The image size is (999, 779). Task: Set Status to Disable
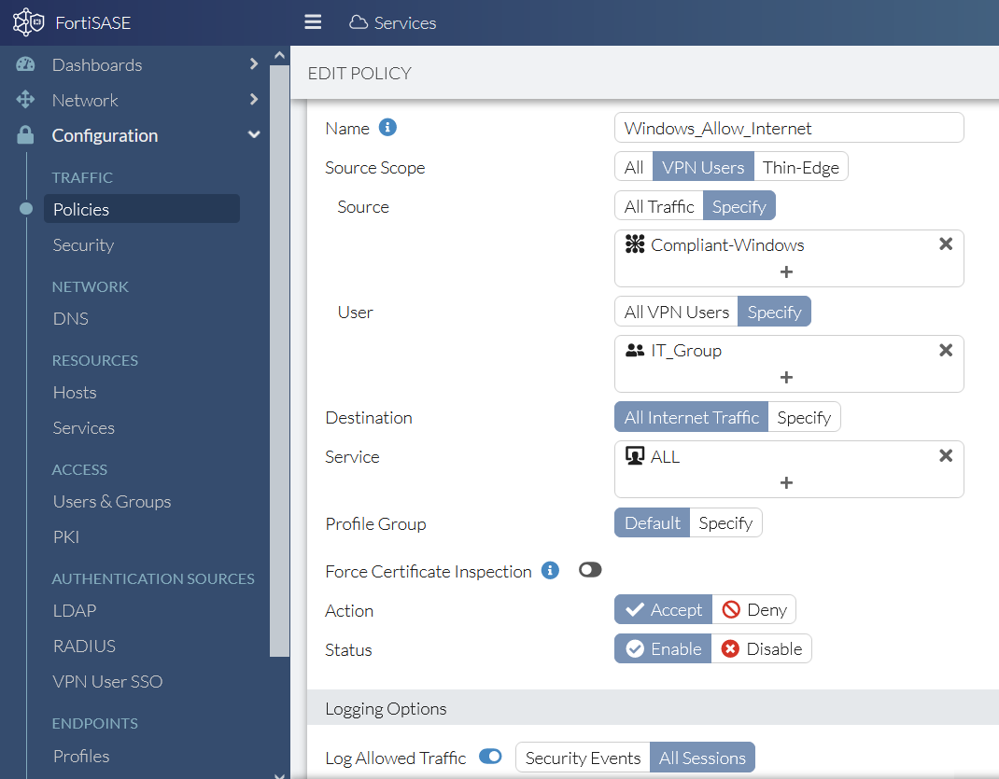(762, 649)
